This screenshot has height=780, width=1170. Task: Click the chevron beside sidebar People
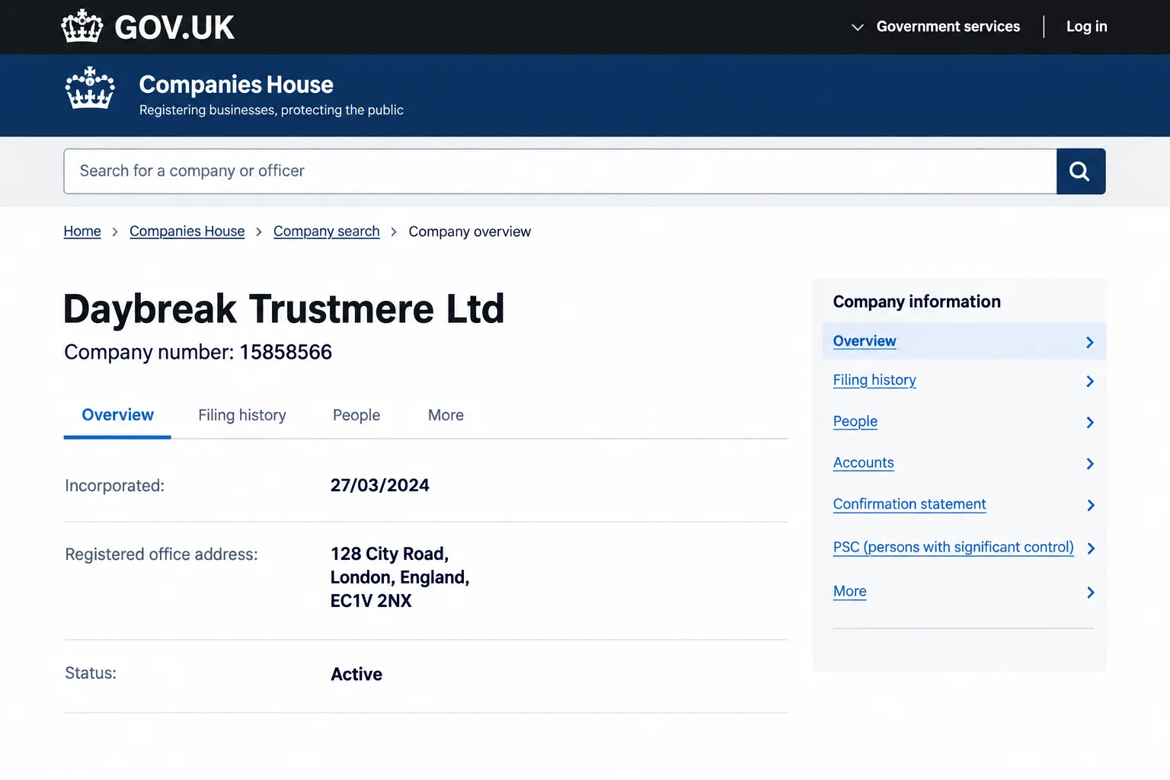pyautogui.click(x=1090, y=422)
